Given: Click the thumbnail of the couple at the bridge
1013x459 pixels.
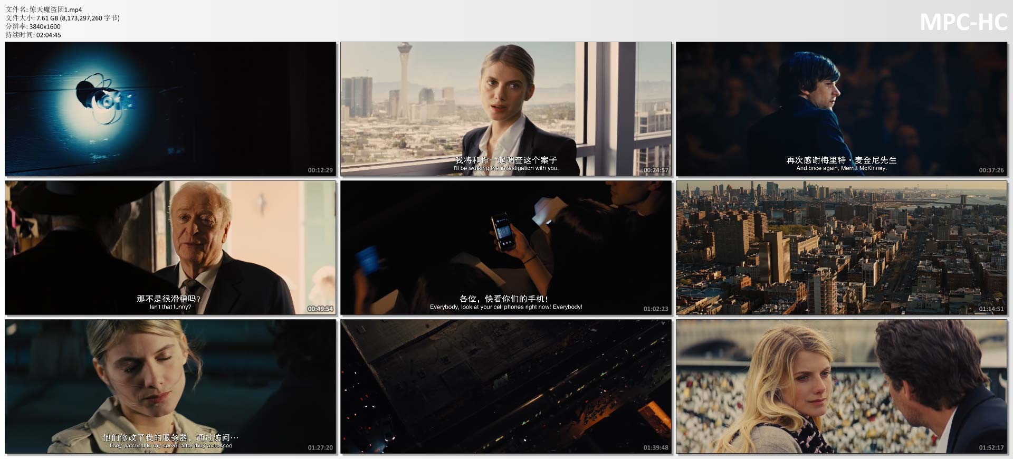Looking at the screenshot, I should click(841, 386).
